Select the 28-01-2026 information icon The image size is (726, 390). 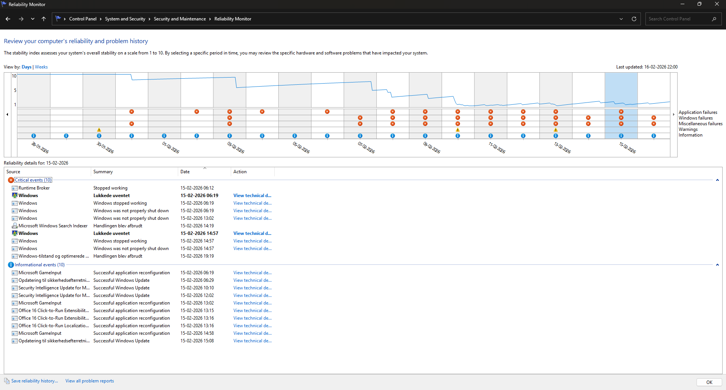pyautogui.click(x=34, y=136)
